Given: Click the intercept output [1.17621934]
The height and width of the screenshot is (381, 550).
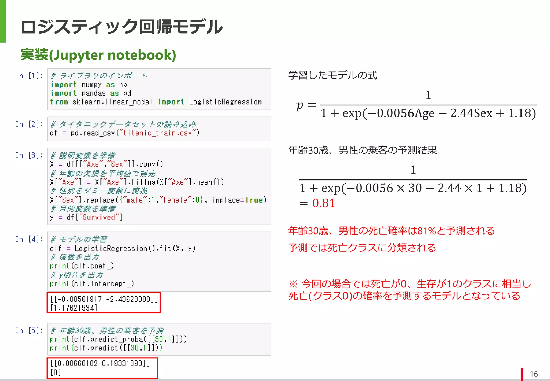Looking at the screenshot, I should tap(74, 308).
